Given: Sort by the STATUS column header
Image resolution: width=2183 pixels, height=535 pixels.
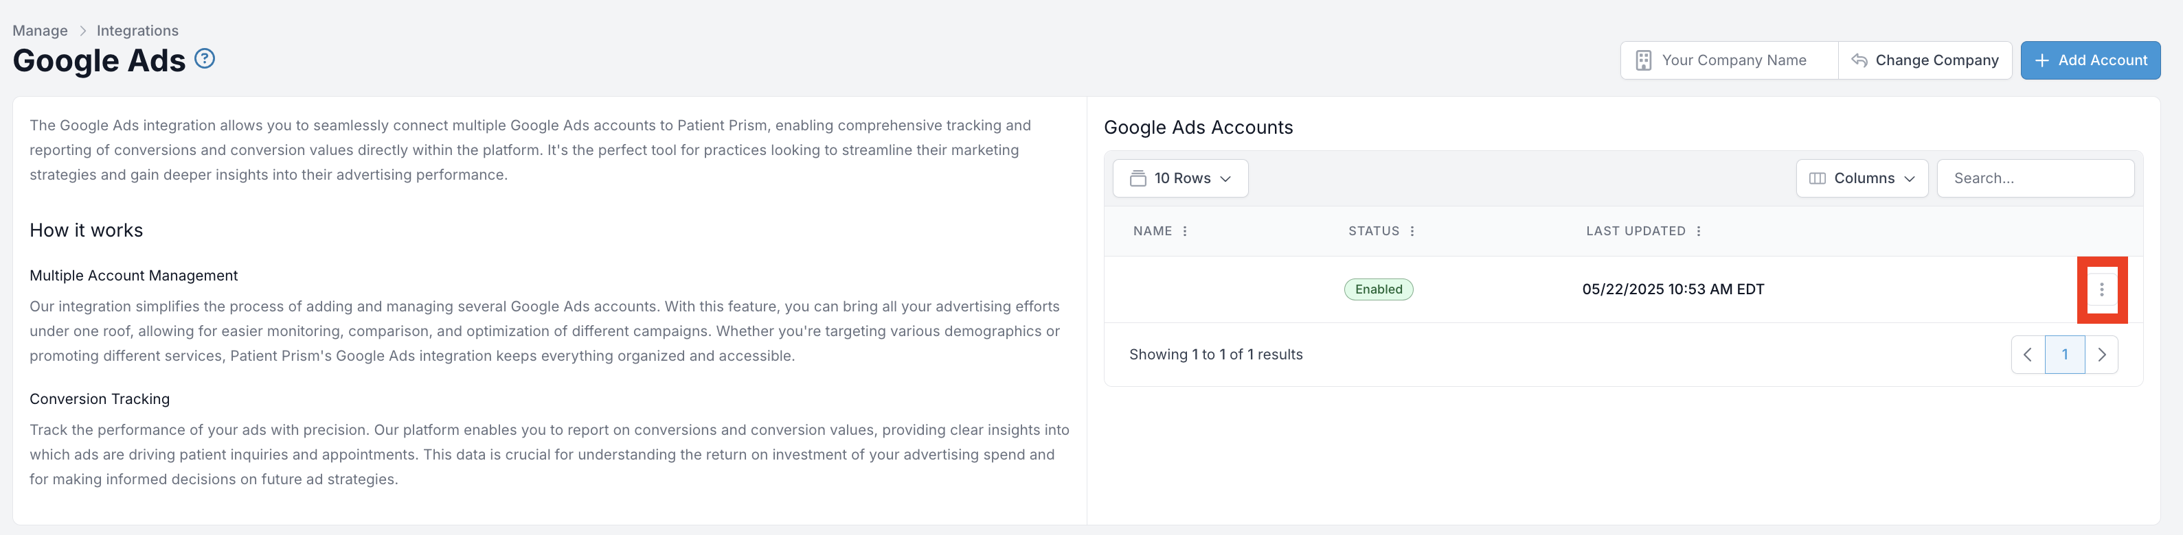Looking at the screenshot, I should tap(1373, 231).
